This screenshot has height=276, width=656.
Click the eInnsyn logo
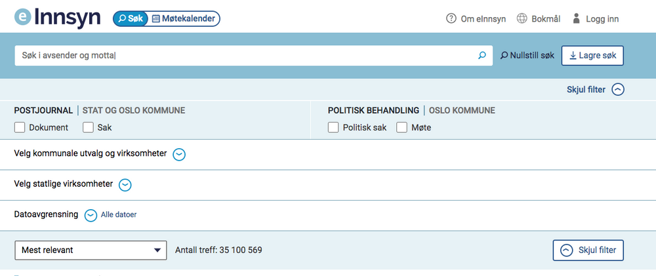click(57, 18)
